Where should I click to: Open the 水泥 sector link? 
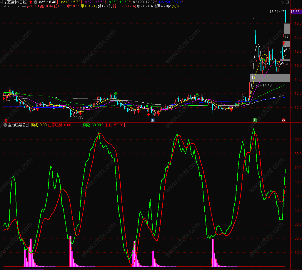pos(176,6)
